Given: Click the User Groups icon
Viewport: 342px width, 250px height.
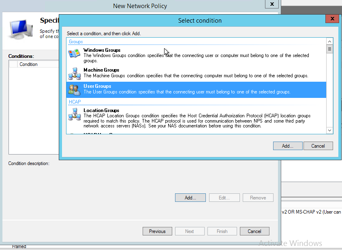Looking at the screenshot, I should 75,89.
